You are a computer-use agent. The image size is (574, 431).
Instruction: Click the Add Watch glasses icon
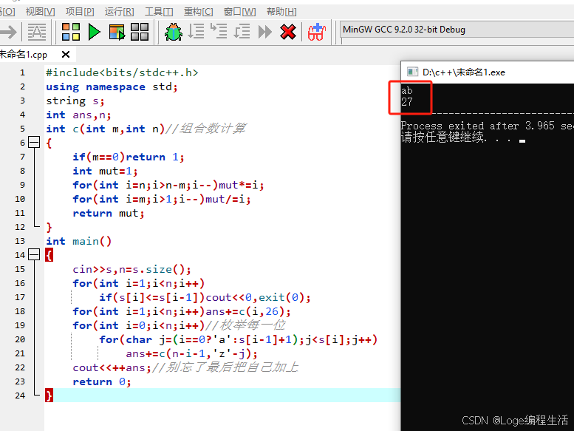(x=317, y=32)
